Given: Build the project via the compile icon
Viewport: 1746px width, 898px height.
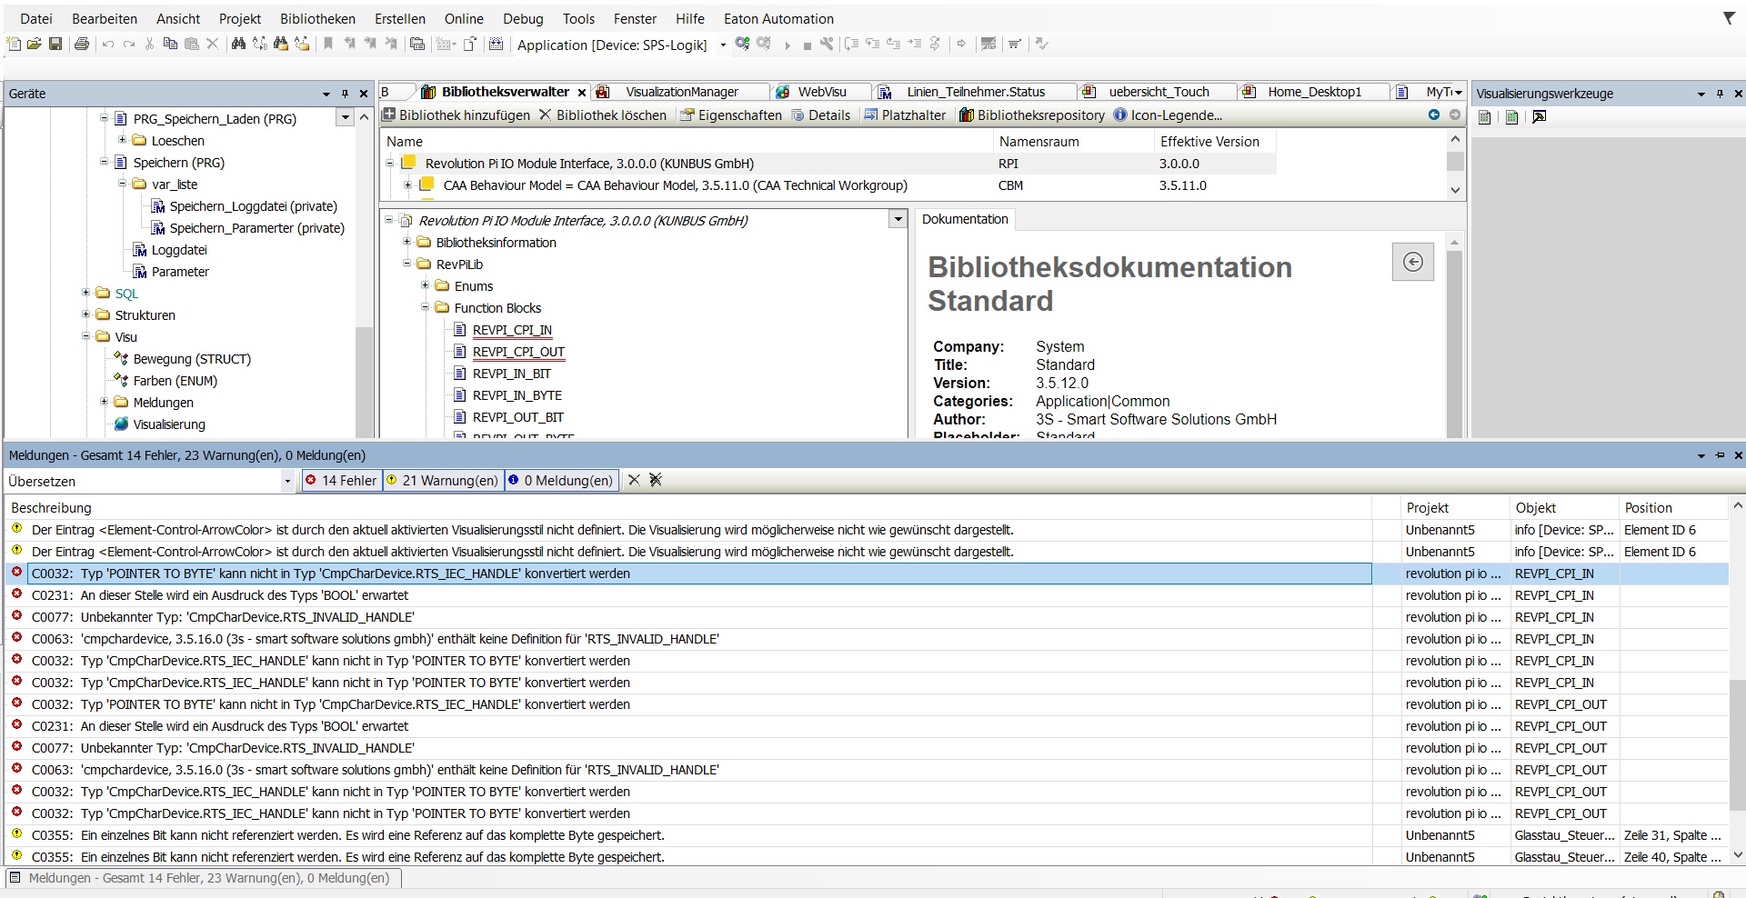Looking at the screenshot, I should click(496, 44).
